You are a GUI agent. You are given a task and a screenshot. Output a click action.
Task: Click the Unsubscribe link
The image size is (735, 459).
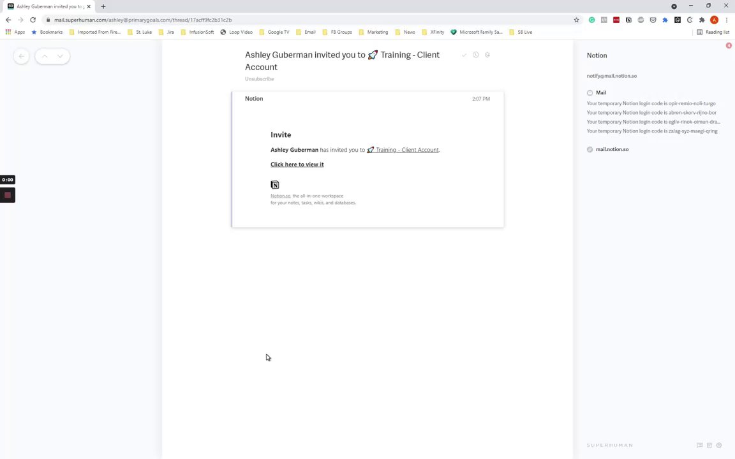click(259, 78)
